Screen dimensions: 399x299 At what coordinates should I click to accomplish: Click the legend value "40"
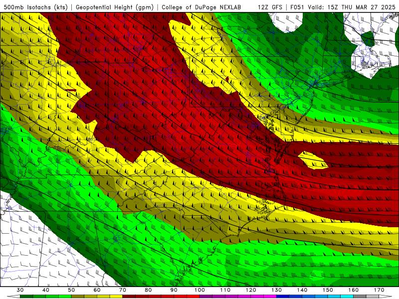(x=46, y=290)
